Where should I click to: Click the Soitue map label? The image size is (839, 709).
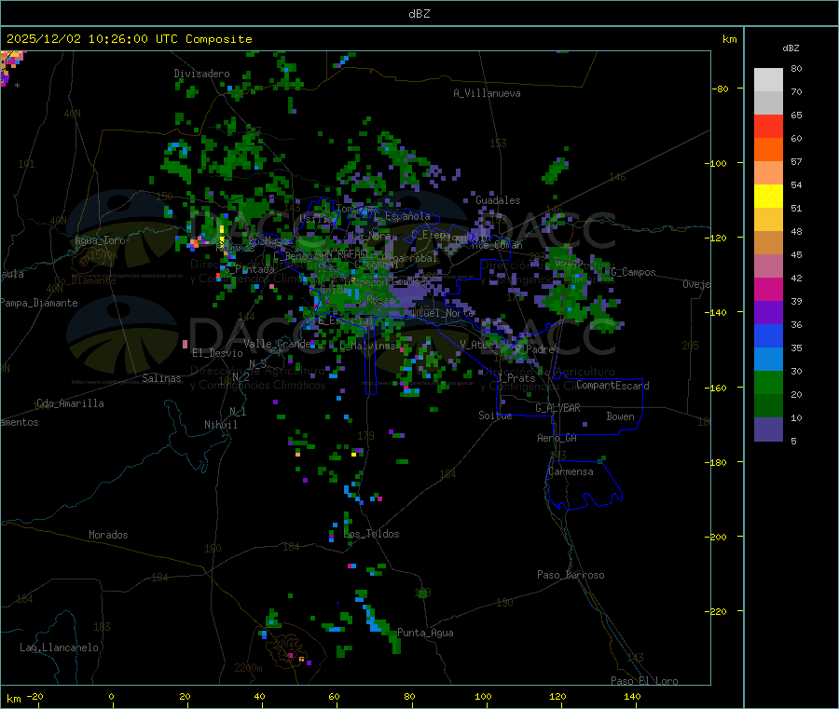pyautogui.click(x=495, y=416)
